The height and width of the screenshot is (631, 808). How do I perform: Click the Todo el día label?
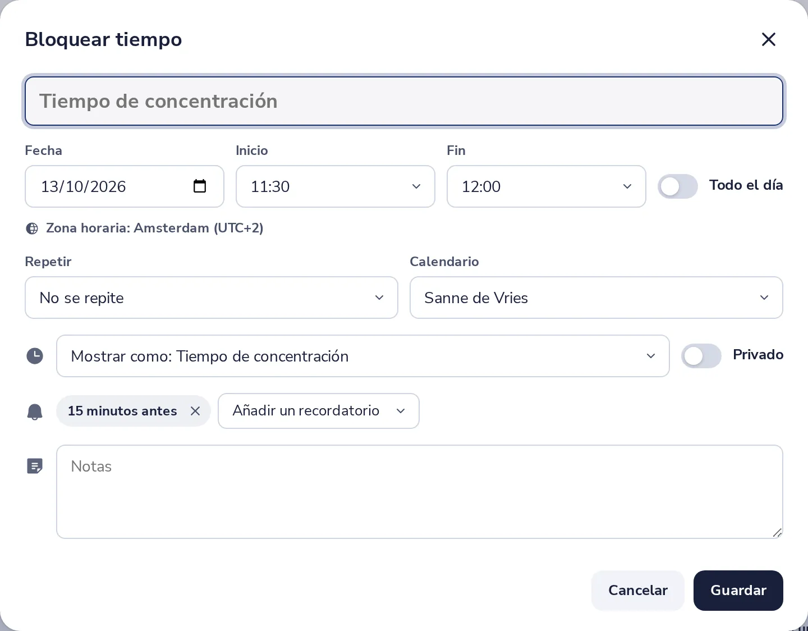pyautogui.click(x=746, y=185)
